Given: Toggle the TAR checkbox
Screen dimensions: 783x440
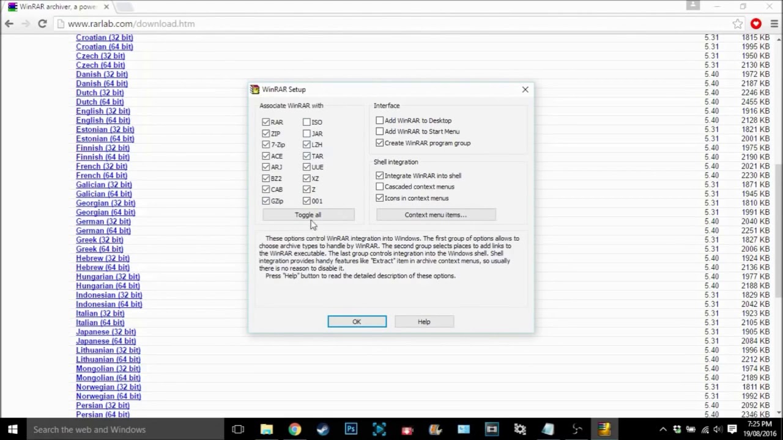Looking at the screenshot, I should coord(306,156).
